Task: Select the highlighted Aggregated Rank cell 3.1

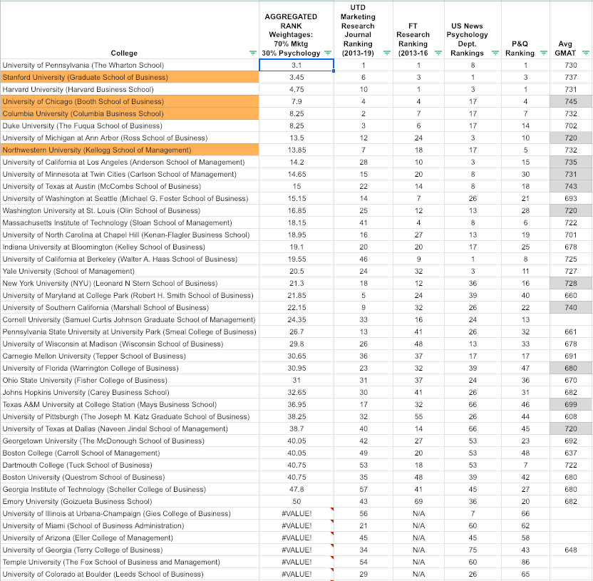Action: (x=296, y=66)
